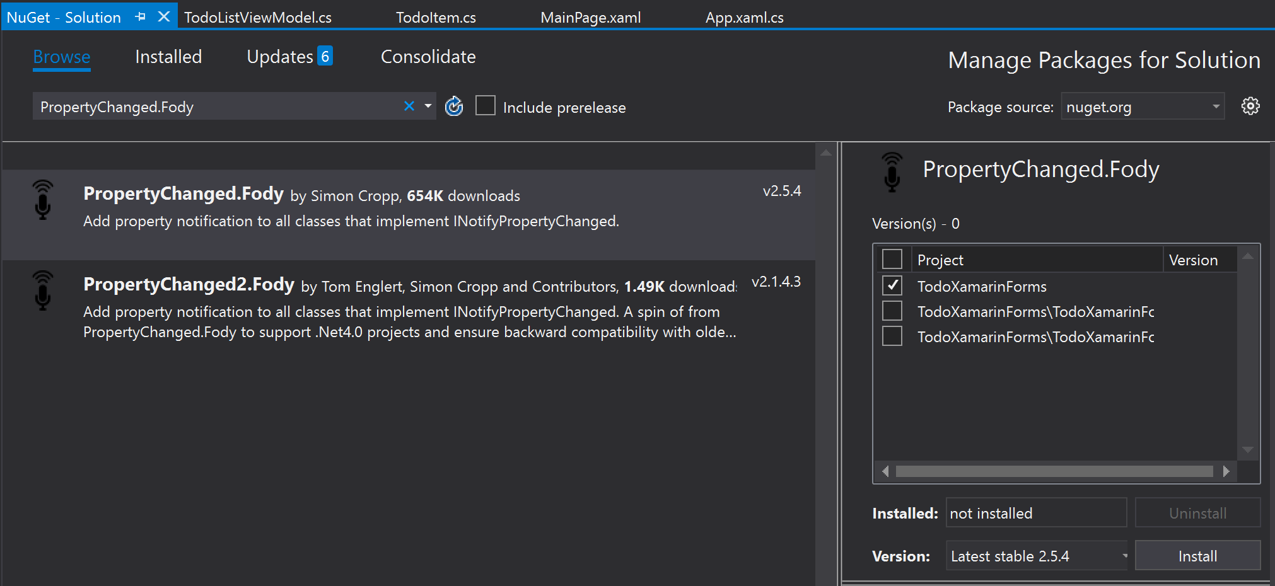Click the Uninstall button
The width and height of the screenshot is (1275, 586).
[1197, 513]
